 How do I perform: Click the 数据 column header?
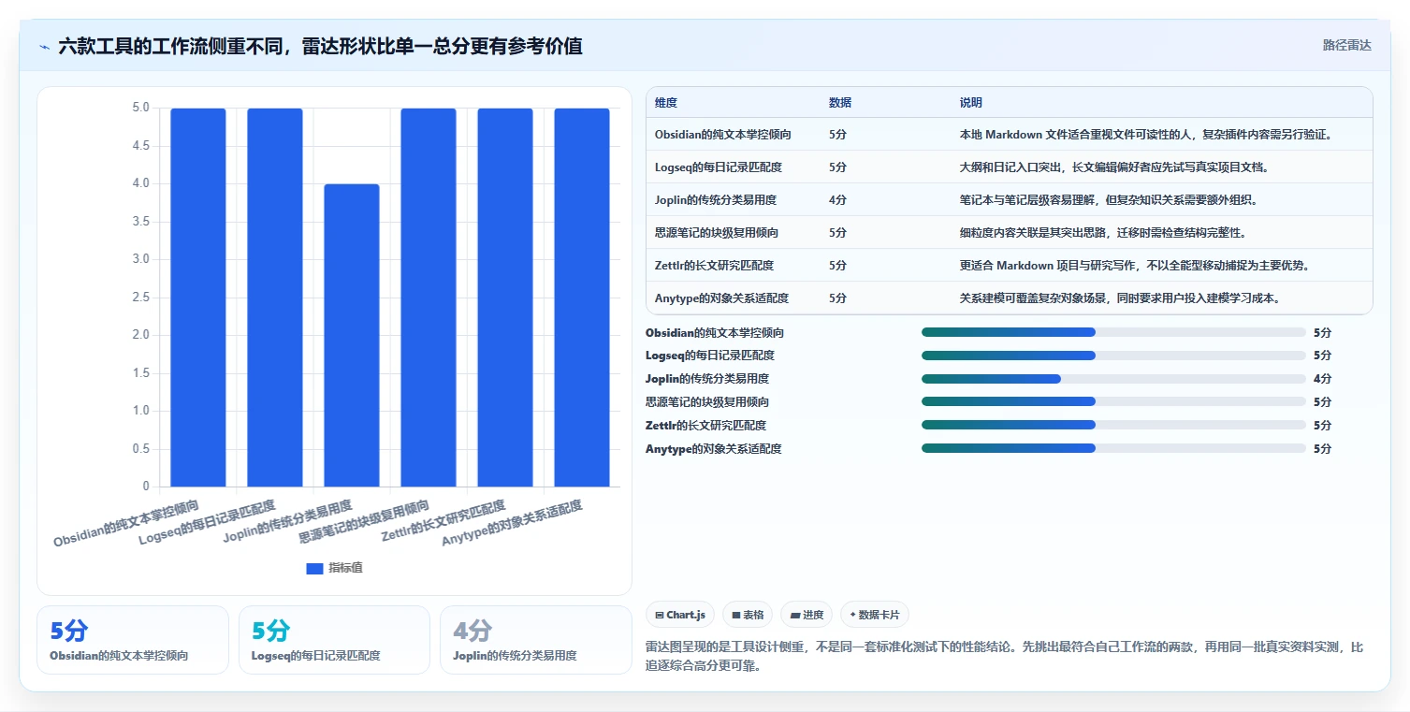point(840,103)
